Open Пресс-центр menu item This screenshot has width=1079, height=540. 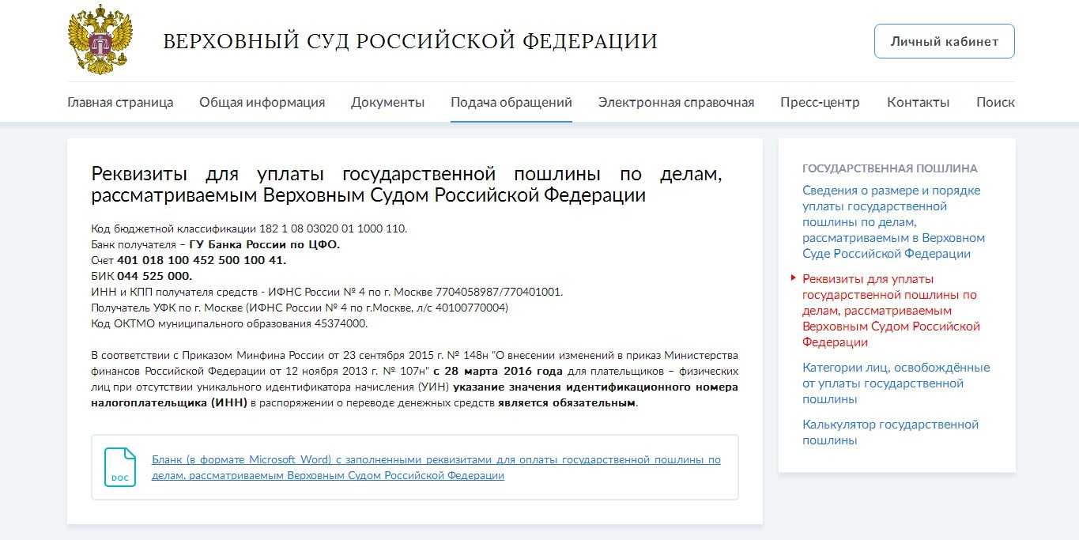click(820, 102)
